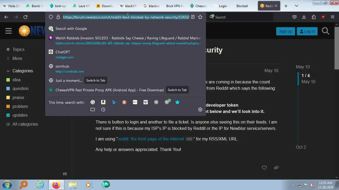The height and width of the screenshot is (190, 339).
Task: Select the Rabbids Invasion tubitv suggestion
Action: (x=126, y=40)
